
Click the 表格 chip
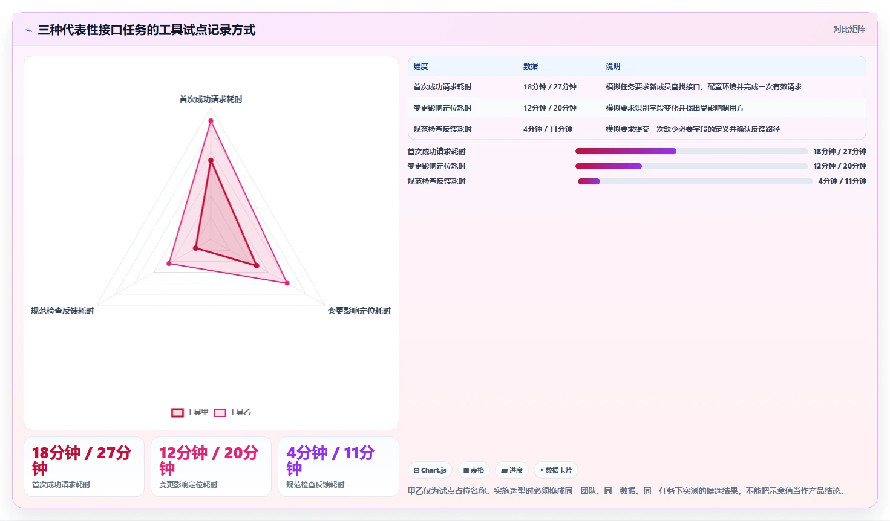point(474,470)
